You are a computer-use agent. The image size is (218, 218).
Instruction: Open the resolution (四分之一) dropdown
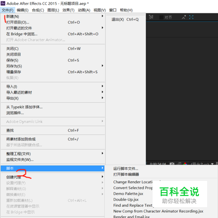tap(202, 164)
